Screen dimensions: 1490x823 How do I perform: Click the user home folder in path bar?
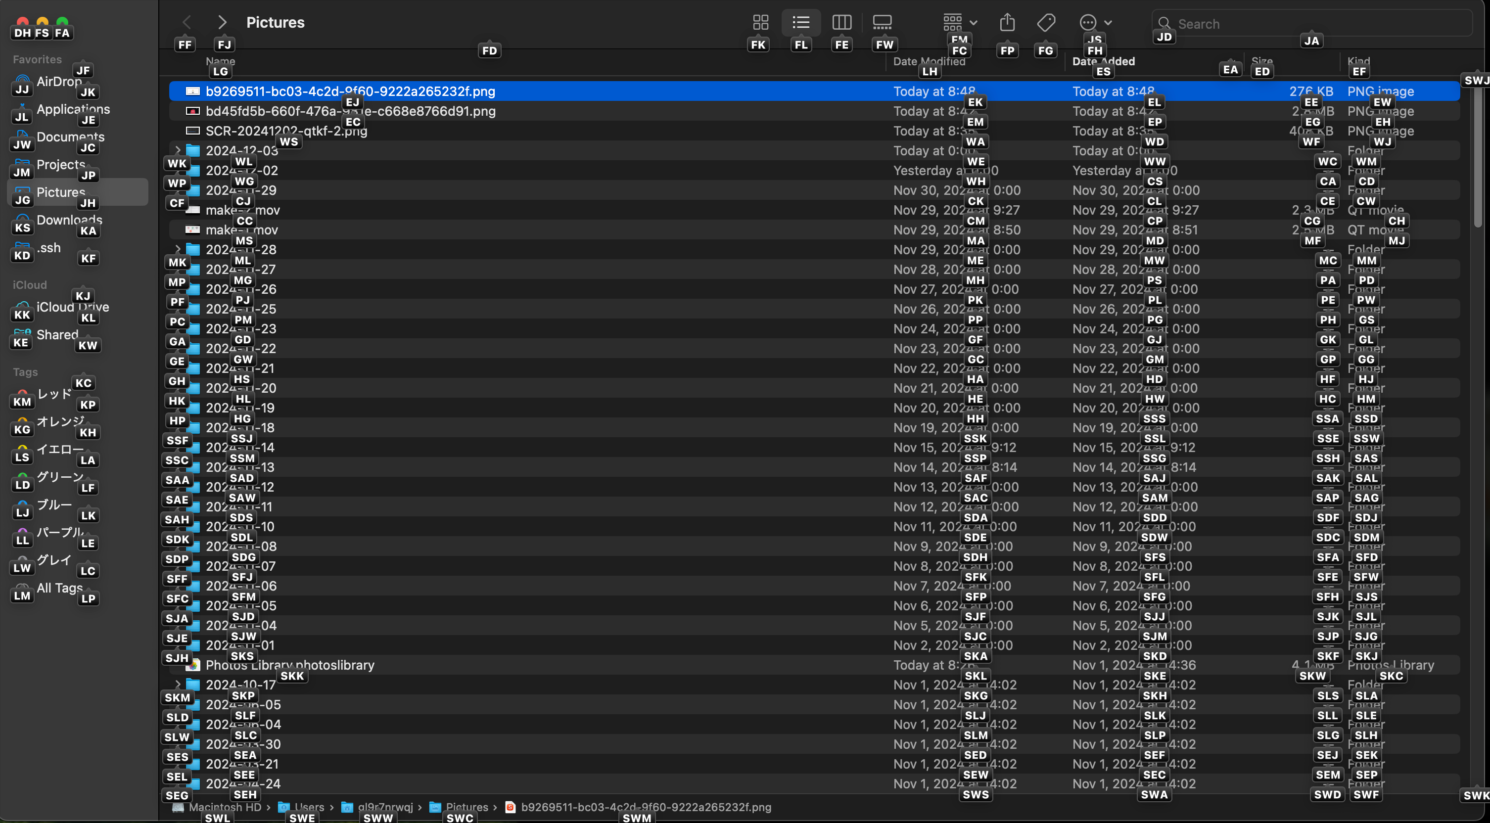pyautogui.click(x=377, y=807)
